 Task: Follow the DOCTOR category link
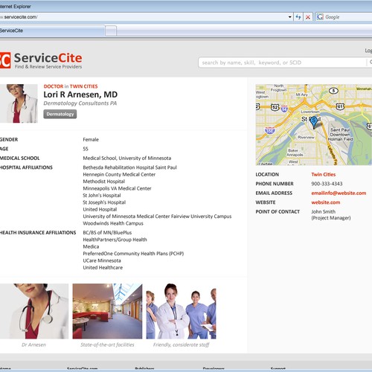pyautogui.click(x=54, y=86)
